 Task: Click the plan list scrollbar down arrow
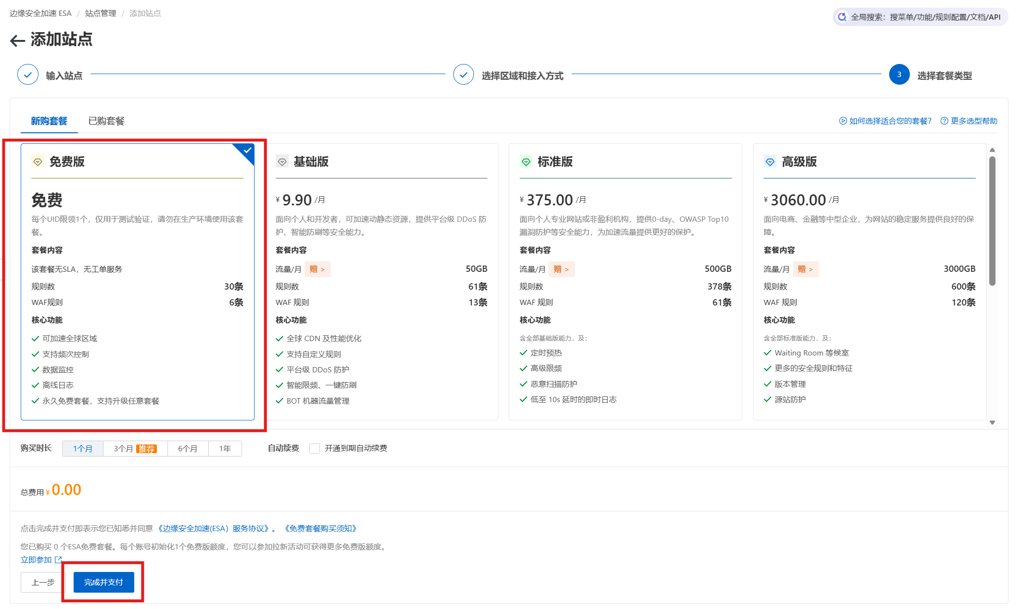click(992, 422)
